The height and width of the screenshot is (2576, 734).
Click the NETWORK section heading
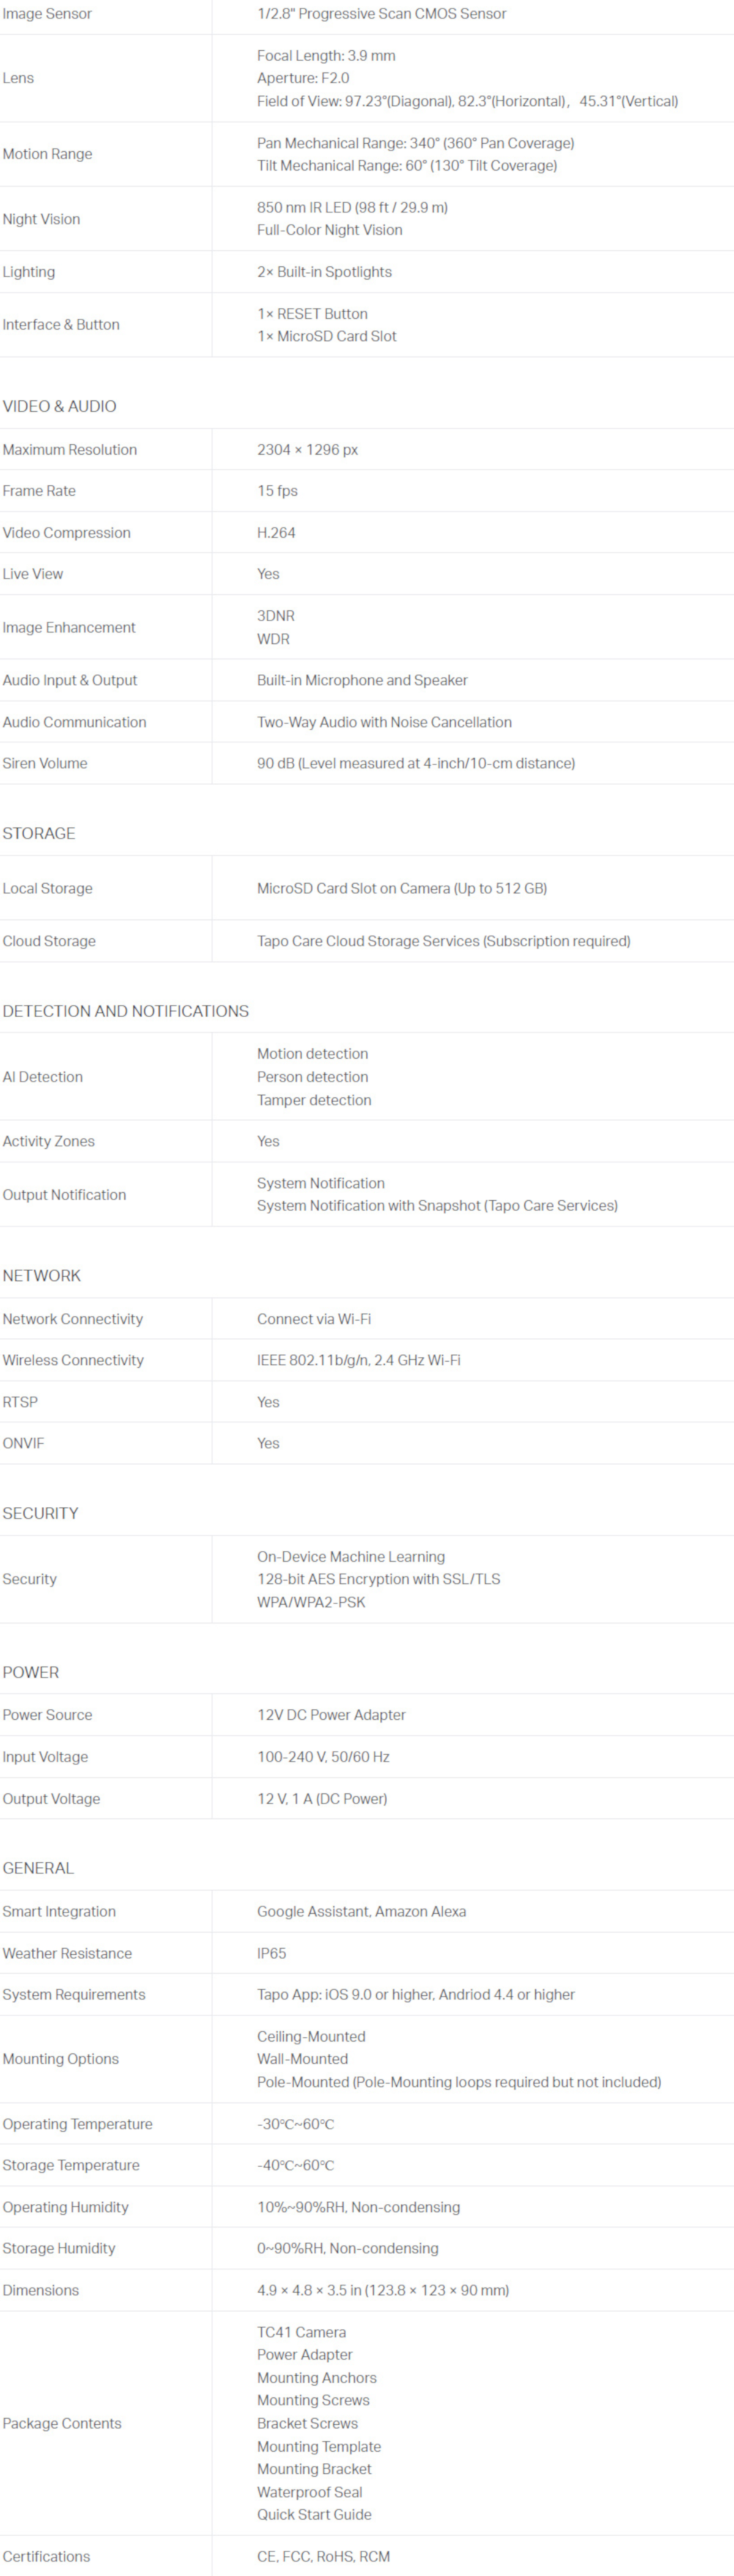click(42, 1275)
